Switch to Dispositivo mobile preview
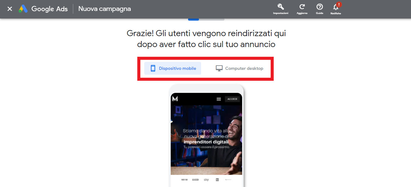 pyautogui.click(x=173, y=68)
